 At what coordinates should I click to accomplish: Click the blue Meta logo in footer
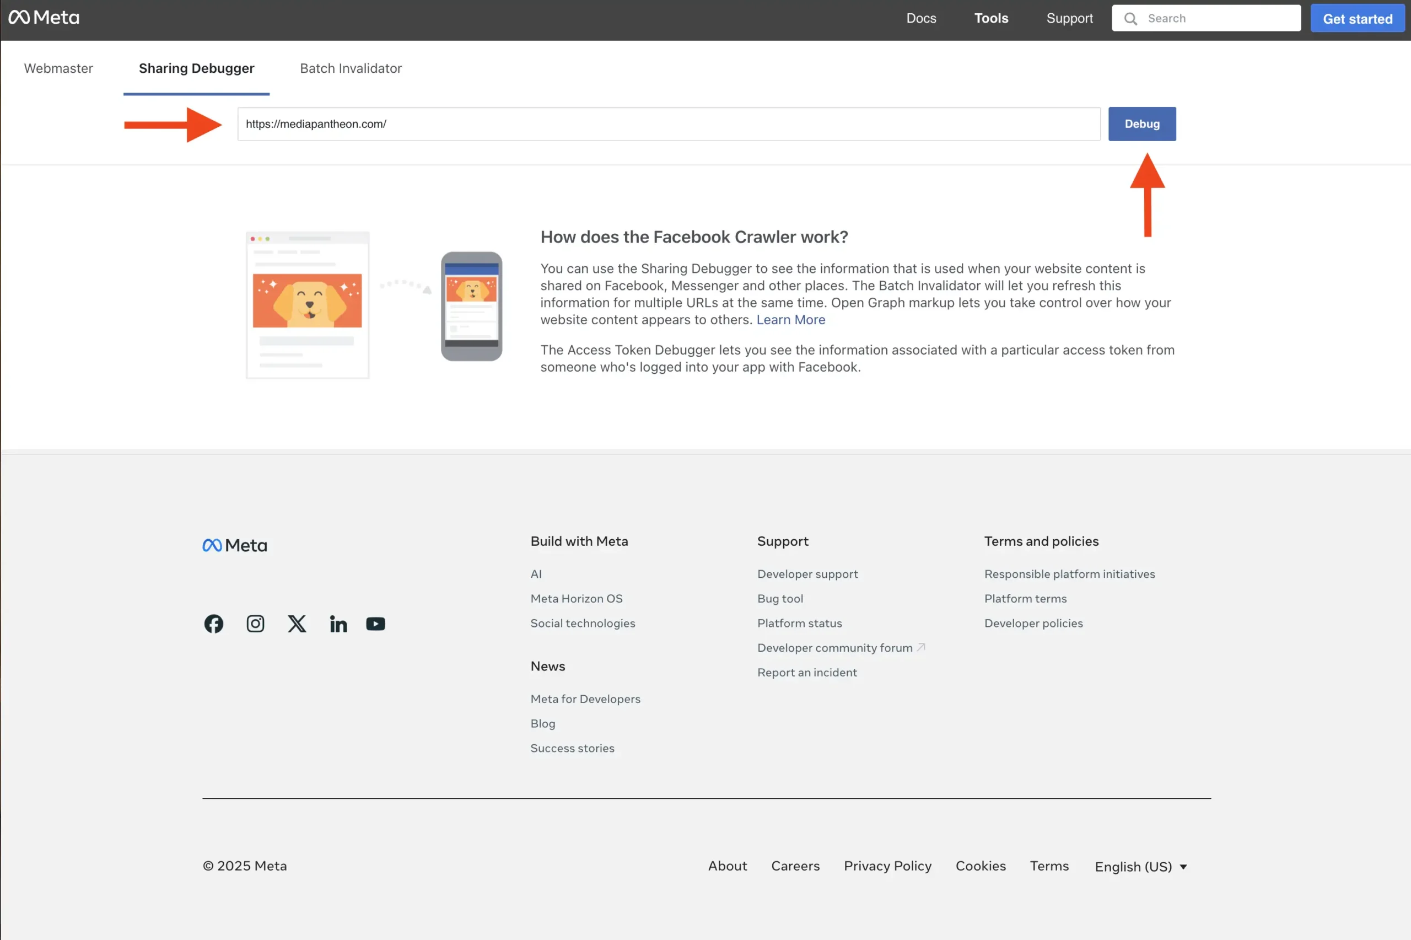pos(235,545)
